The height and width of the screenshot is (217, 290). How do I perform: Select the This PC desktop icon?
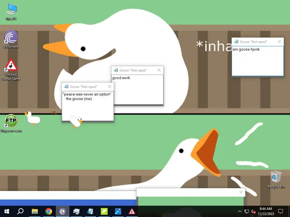click(11, 12)
